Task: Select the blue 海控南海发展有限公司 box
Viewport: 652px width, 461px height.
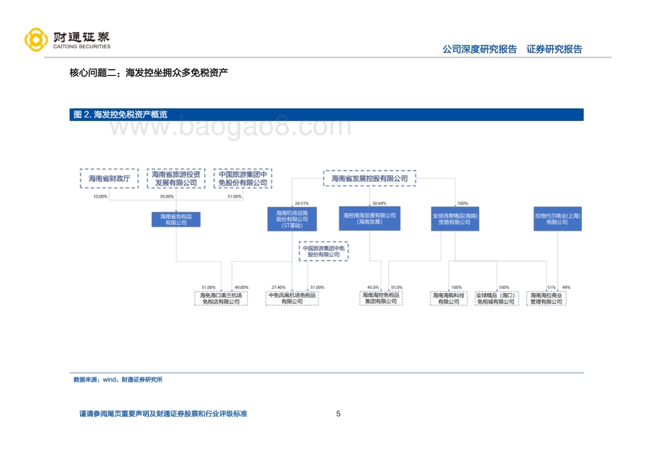Action: click(x=370, y=218)
